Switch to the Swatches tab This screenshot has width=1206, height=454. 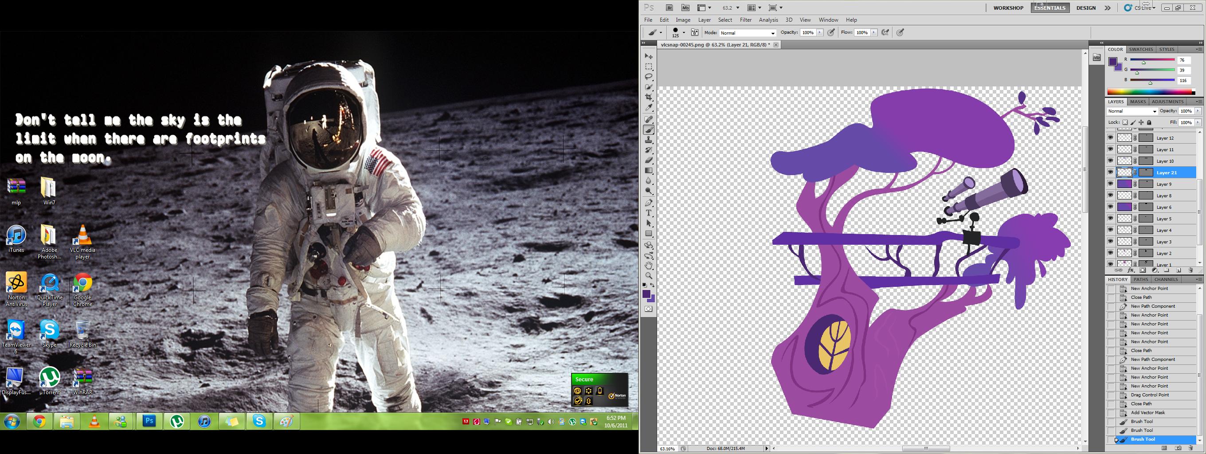pyautogui.click(x=1141, y=50)
